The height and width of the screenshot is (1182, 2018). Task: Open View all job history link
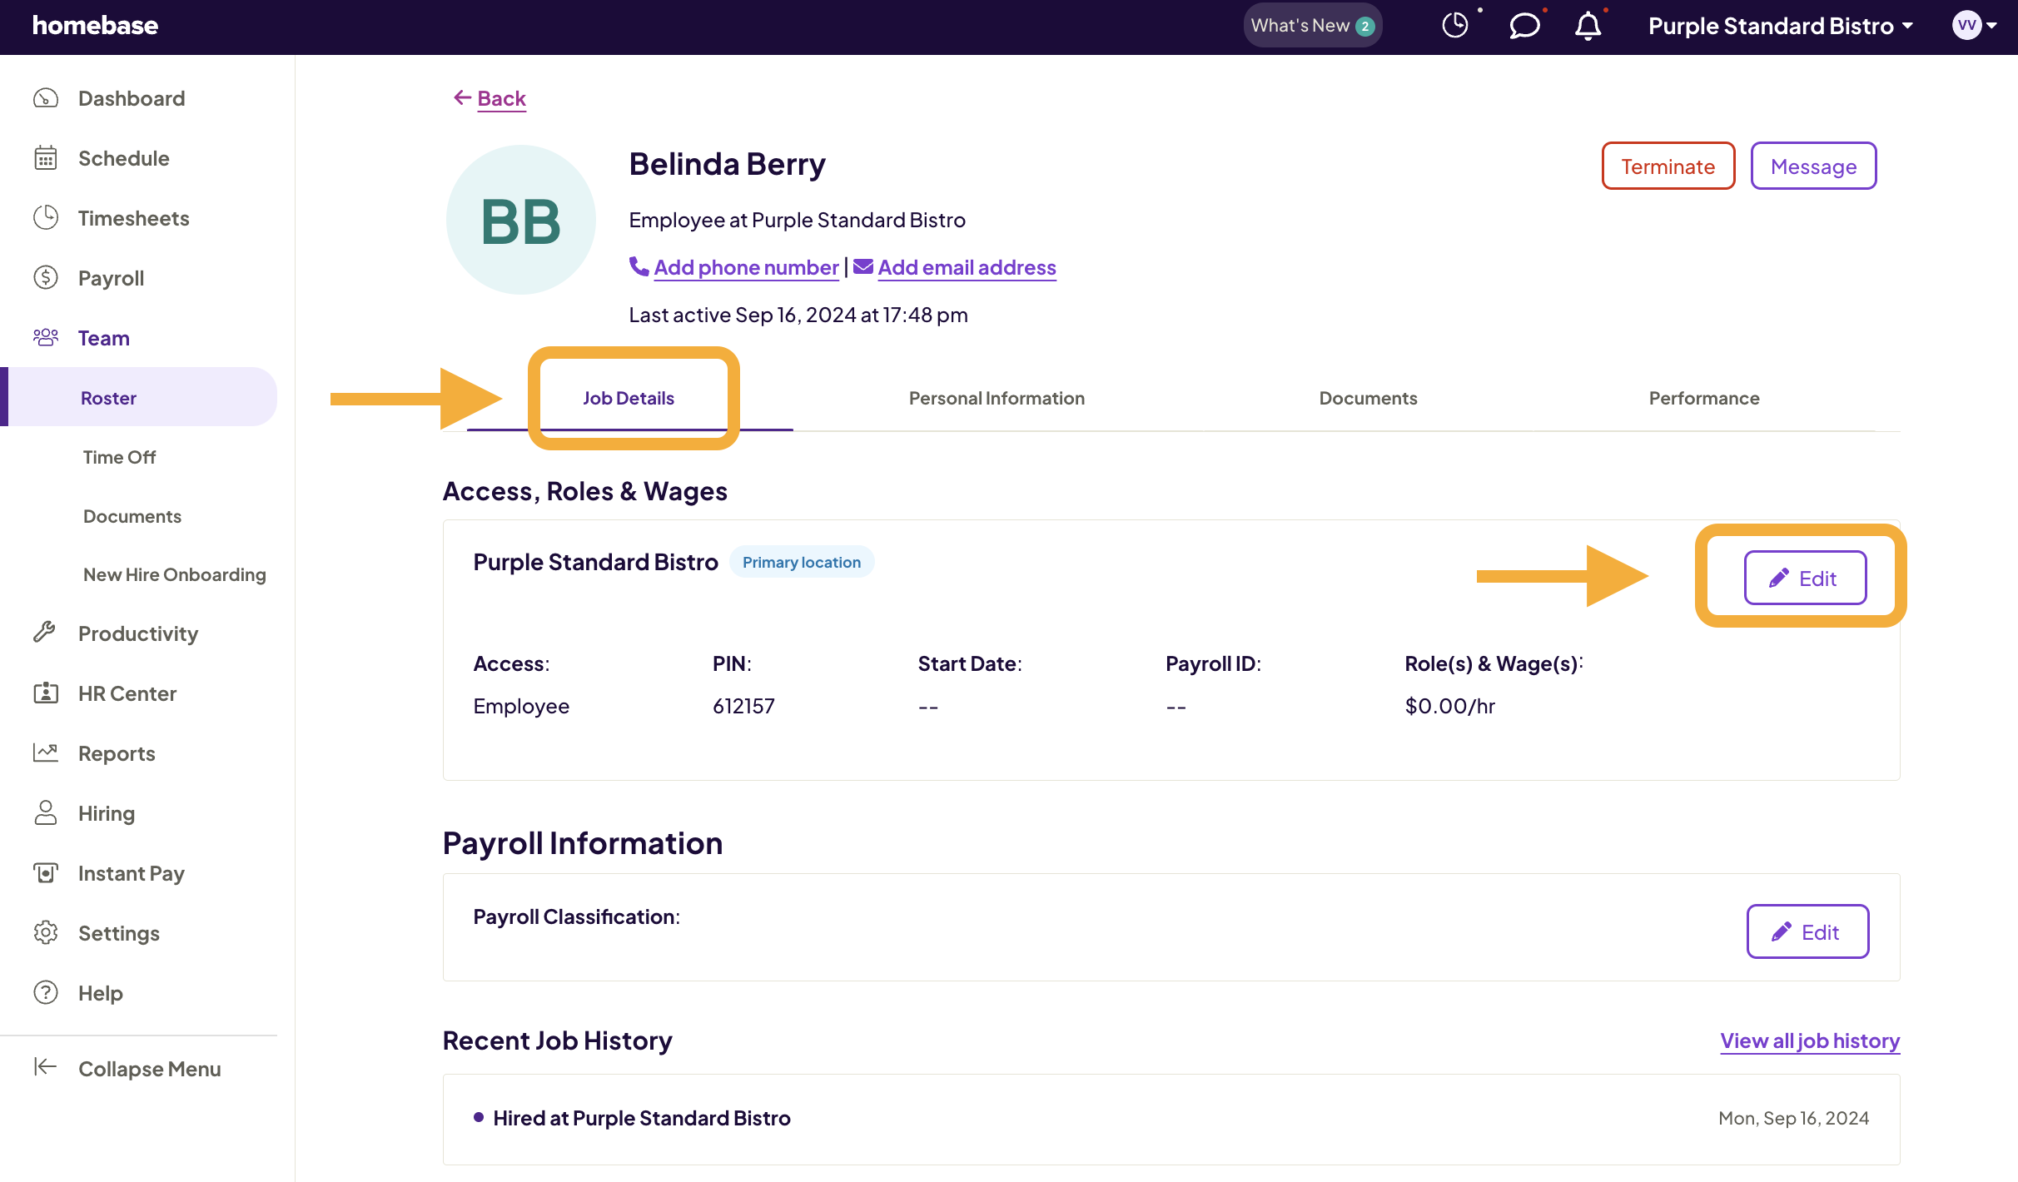pos(1810,1040)
